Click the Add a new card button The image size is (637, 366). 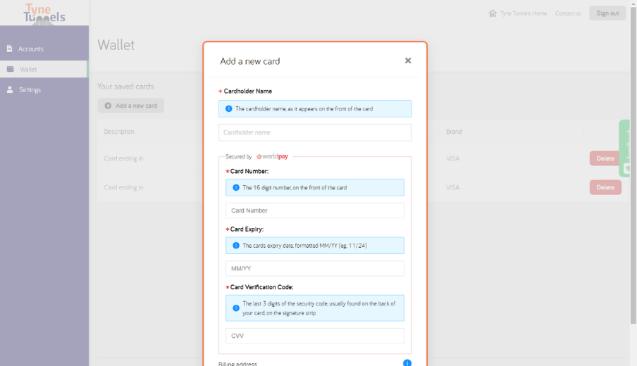(131, 106)
